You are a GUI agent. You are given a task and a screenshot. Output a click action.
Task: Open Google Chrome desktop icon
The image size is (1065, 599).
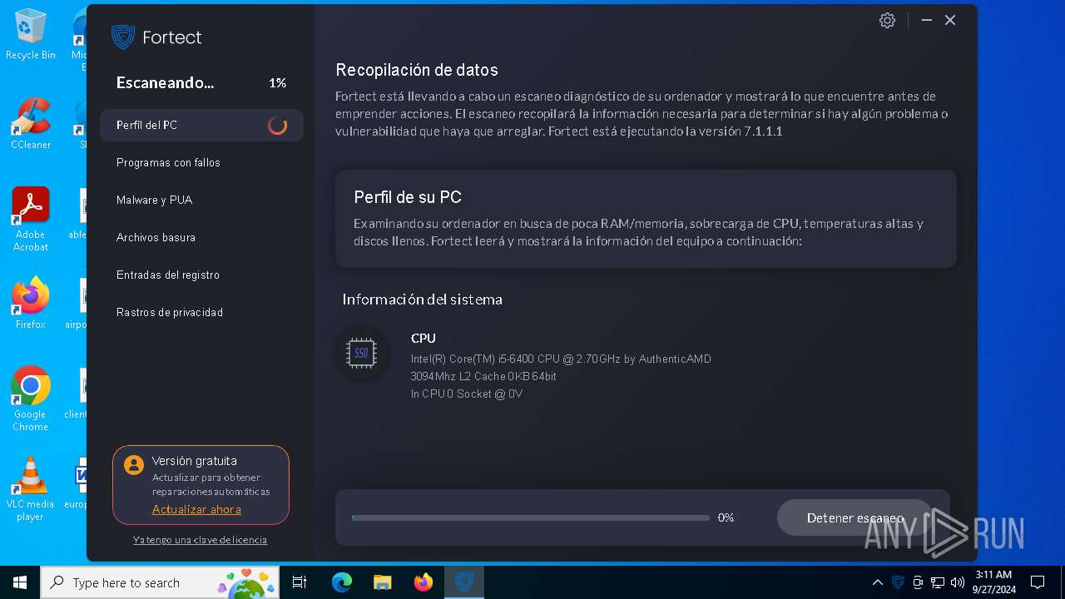31,399
